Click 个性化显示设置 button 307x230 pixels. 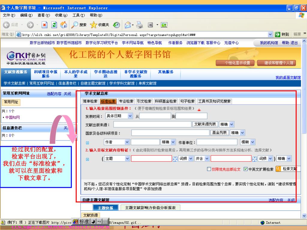235,63
